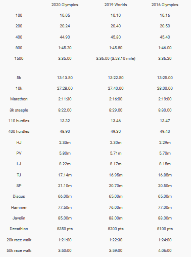Image resolution: width=191 pixels, height=257 pixels.
Task: Click the 10.05 value for 100
Action: click(x=65, y=15)
